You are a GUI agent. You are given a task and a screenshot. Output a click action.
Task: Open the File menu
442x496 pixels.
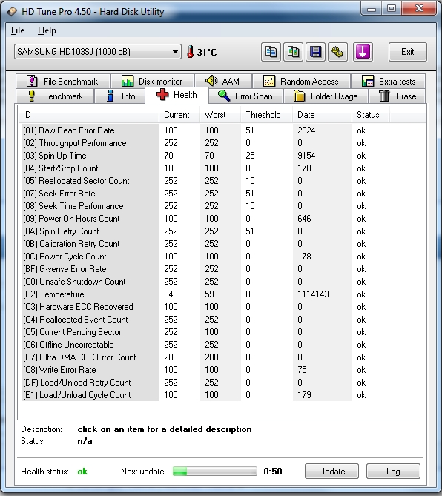pos(17,30)
